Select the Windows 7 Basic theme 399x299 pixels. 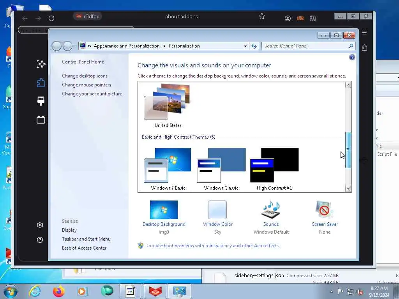pos(168,169)
